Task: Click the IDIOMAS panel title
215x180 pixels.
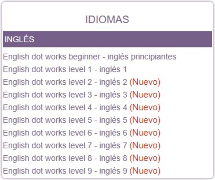Action: tap(107, 19)
